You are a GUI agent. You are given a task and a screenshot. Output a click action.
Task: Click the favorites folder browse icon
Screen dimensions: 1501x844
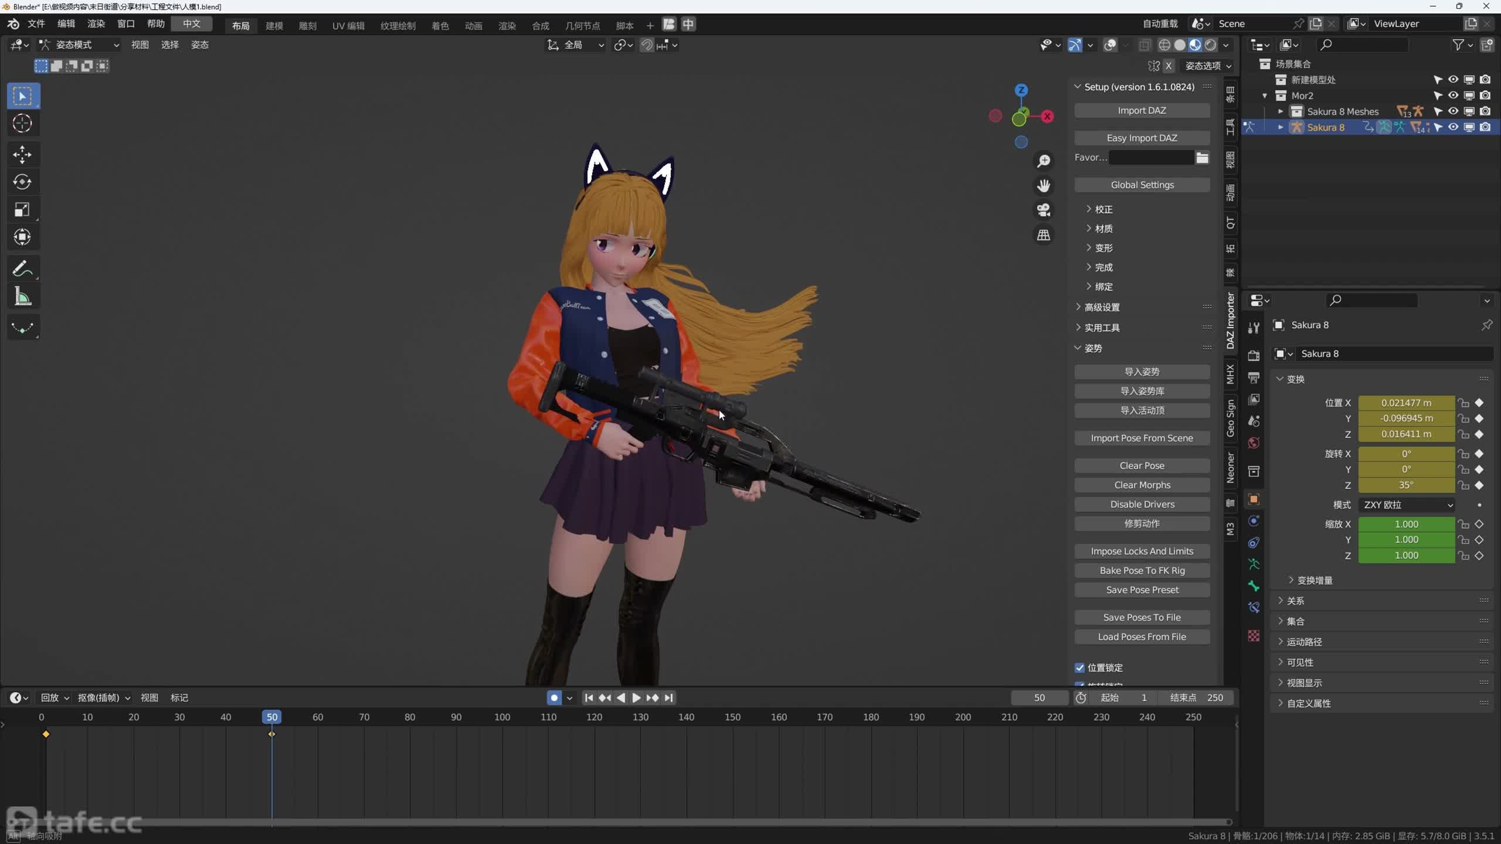[x=1203, y=158]
